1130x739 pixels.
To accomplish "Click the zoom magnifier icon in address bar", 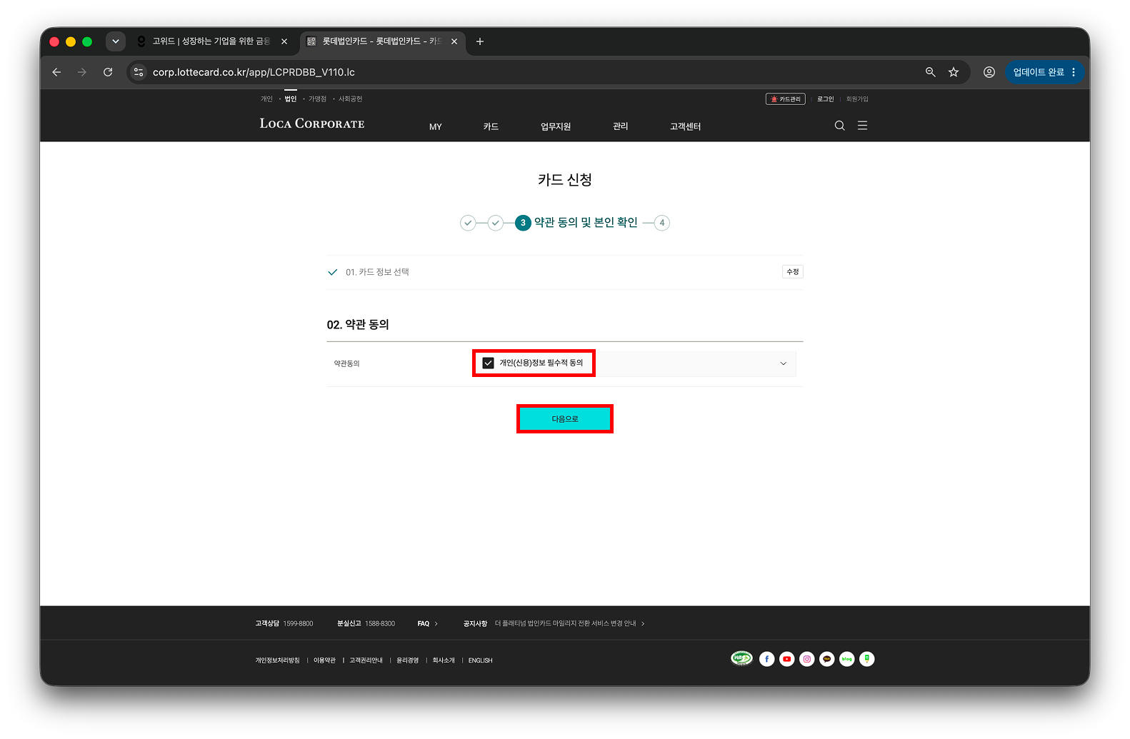I will coord(930,72).
